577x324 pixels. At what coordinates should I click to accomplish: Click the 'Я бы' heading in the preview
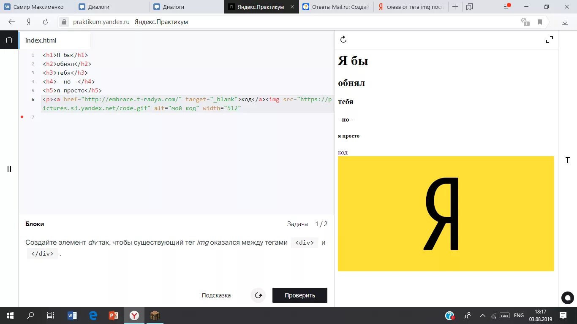pos(353,61)
